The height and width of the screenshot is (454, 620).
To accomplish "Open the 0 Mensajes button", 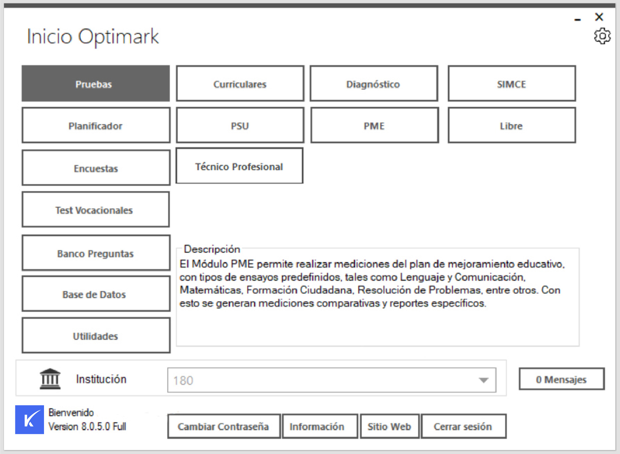I will point(562,379).
